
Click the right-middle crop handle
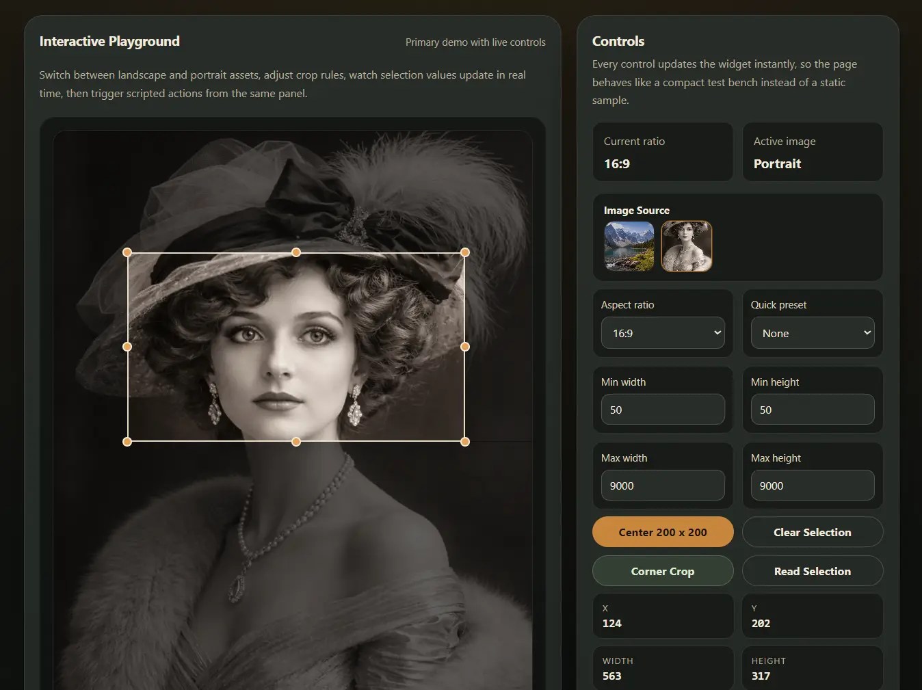click(x=465, y=347)
